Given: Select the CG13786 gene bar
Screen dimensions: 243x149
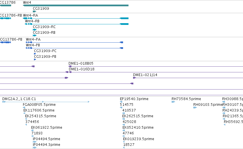Looking at the screenshot, I should click(x=5, y=5).
